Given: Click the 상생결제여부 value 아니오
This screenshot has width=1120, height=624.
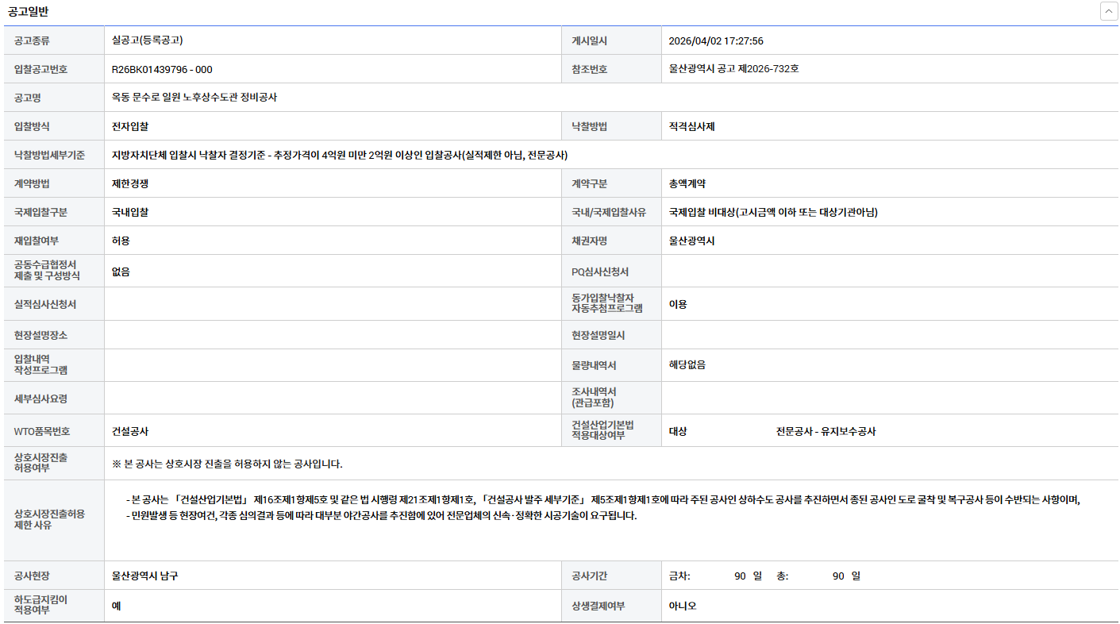Looking at the screenshot, I should pos(683,606).
